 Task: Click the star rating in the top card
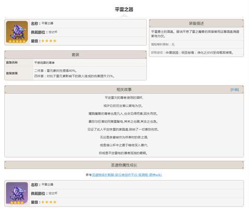coord(49,41)
